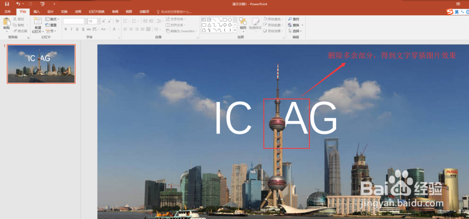Switch to the 插入 ribbon tab
The image size is (469, 219).
click(x=37, y=12)
